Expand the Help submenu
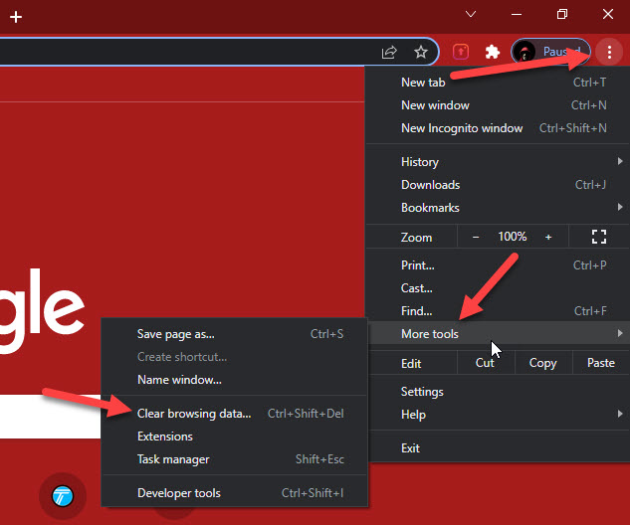 [x=498, y=415]
